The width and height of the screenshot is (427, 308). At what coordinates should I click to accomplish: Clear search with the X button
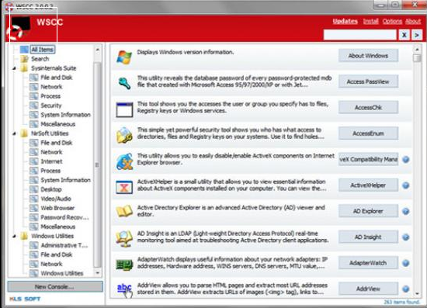pos(404,35)
